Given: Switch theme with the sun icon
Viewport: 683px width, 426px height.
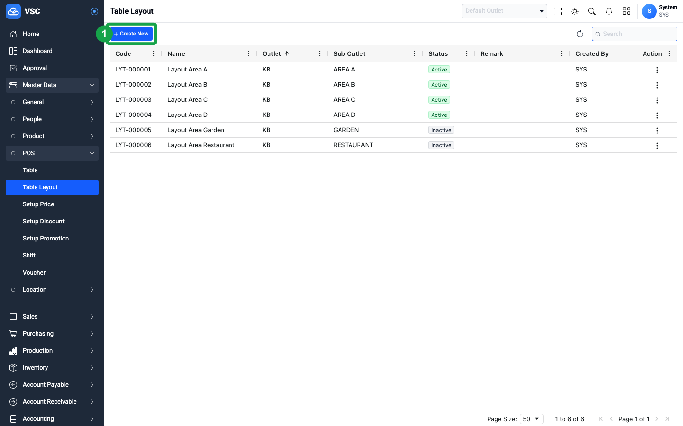Looking at the screenshot, I should [x=575, y=11].
